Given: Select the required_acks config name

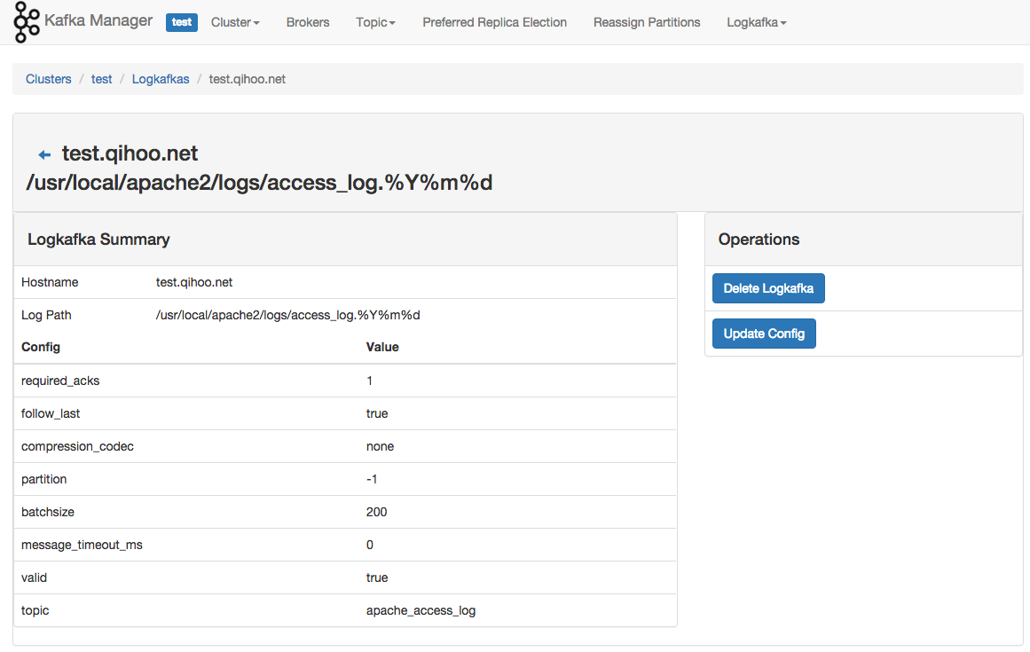Looking at the screenshot, I should tap(60, 381).
